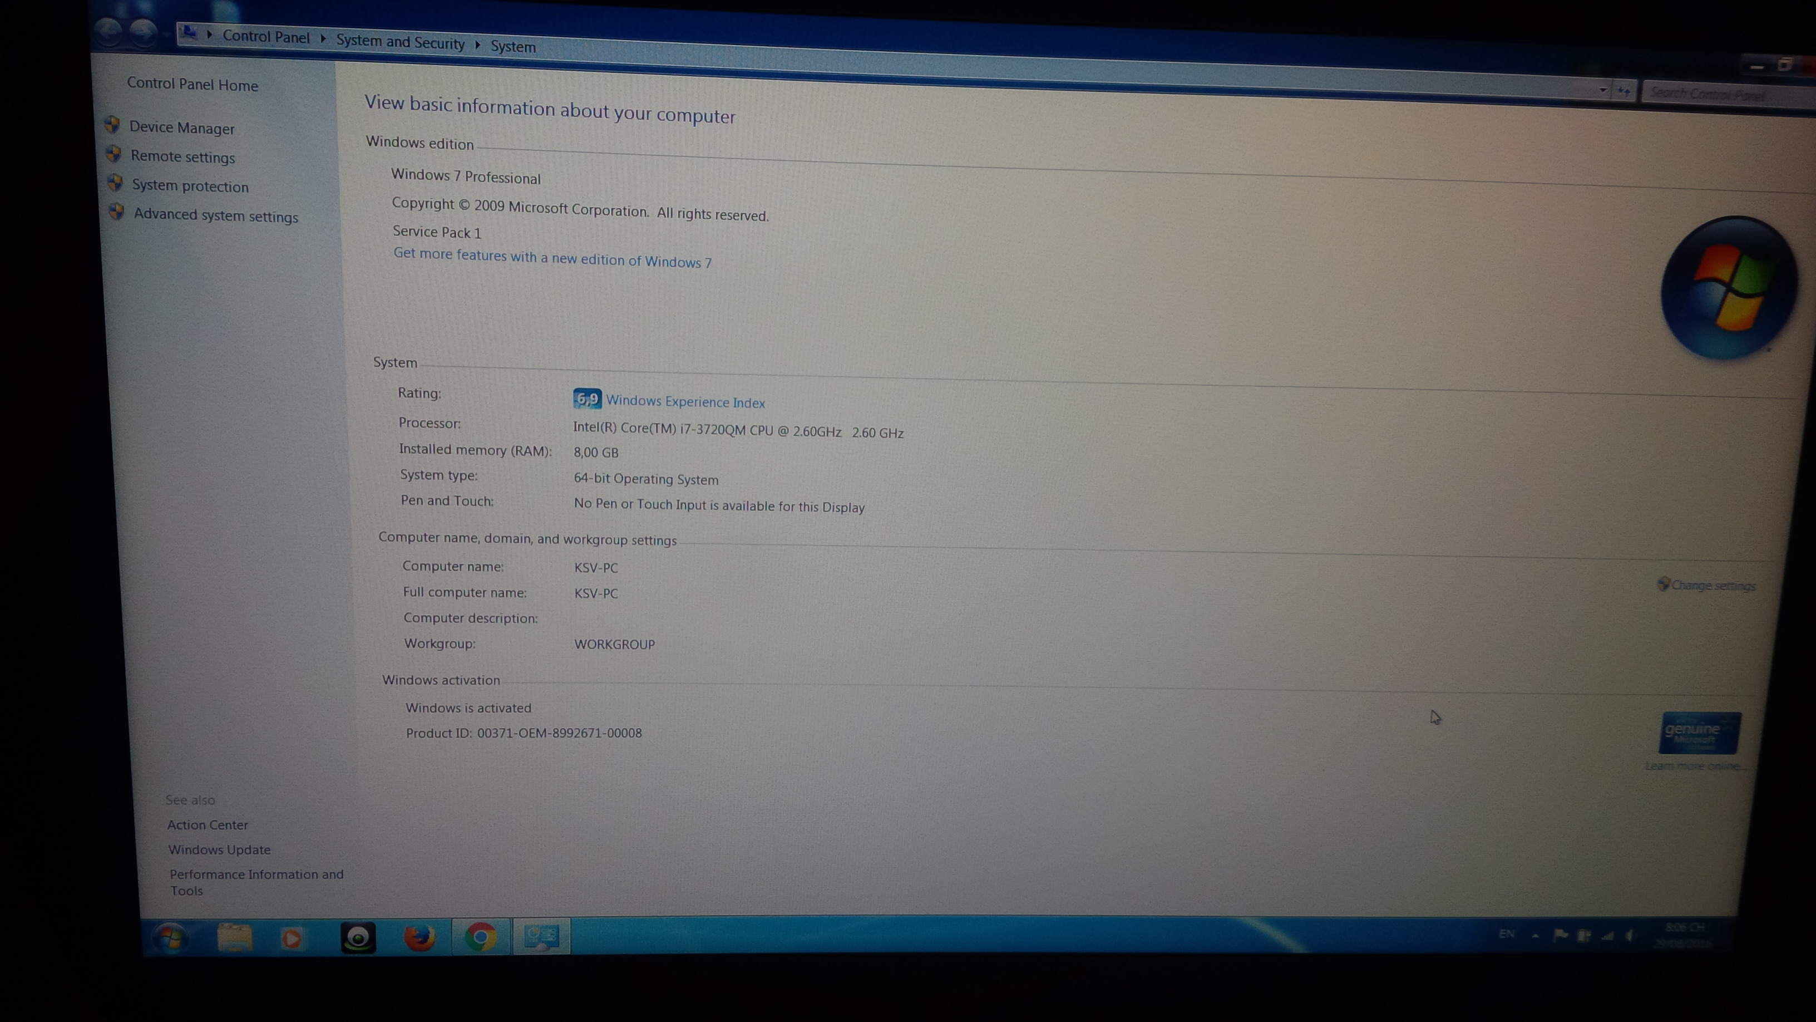Click the shield icon beside Advanced system settings

pos(117,212)
